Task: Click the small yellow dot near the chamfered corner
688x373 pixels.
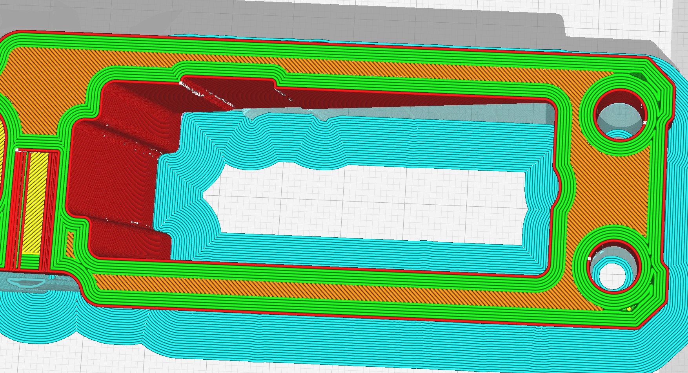Action: [x=629, y=309]
